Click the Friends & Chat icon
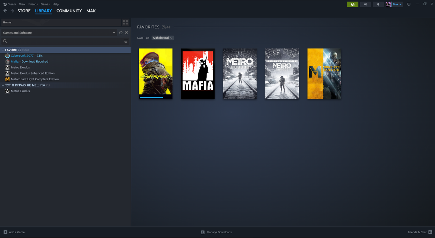Viewport: 435px width, 238px height. coord(430,232)
